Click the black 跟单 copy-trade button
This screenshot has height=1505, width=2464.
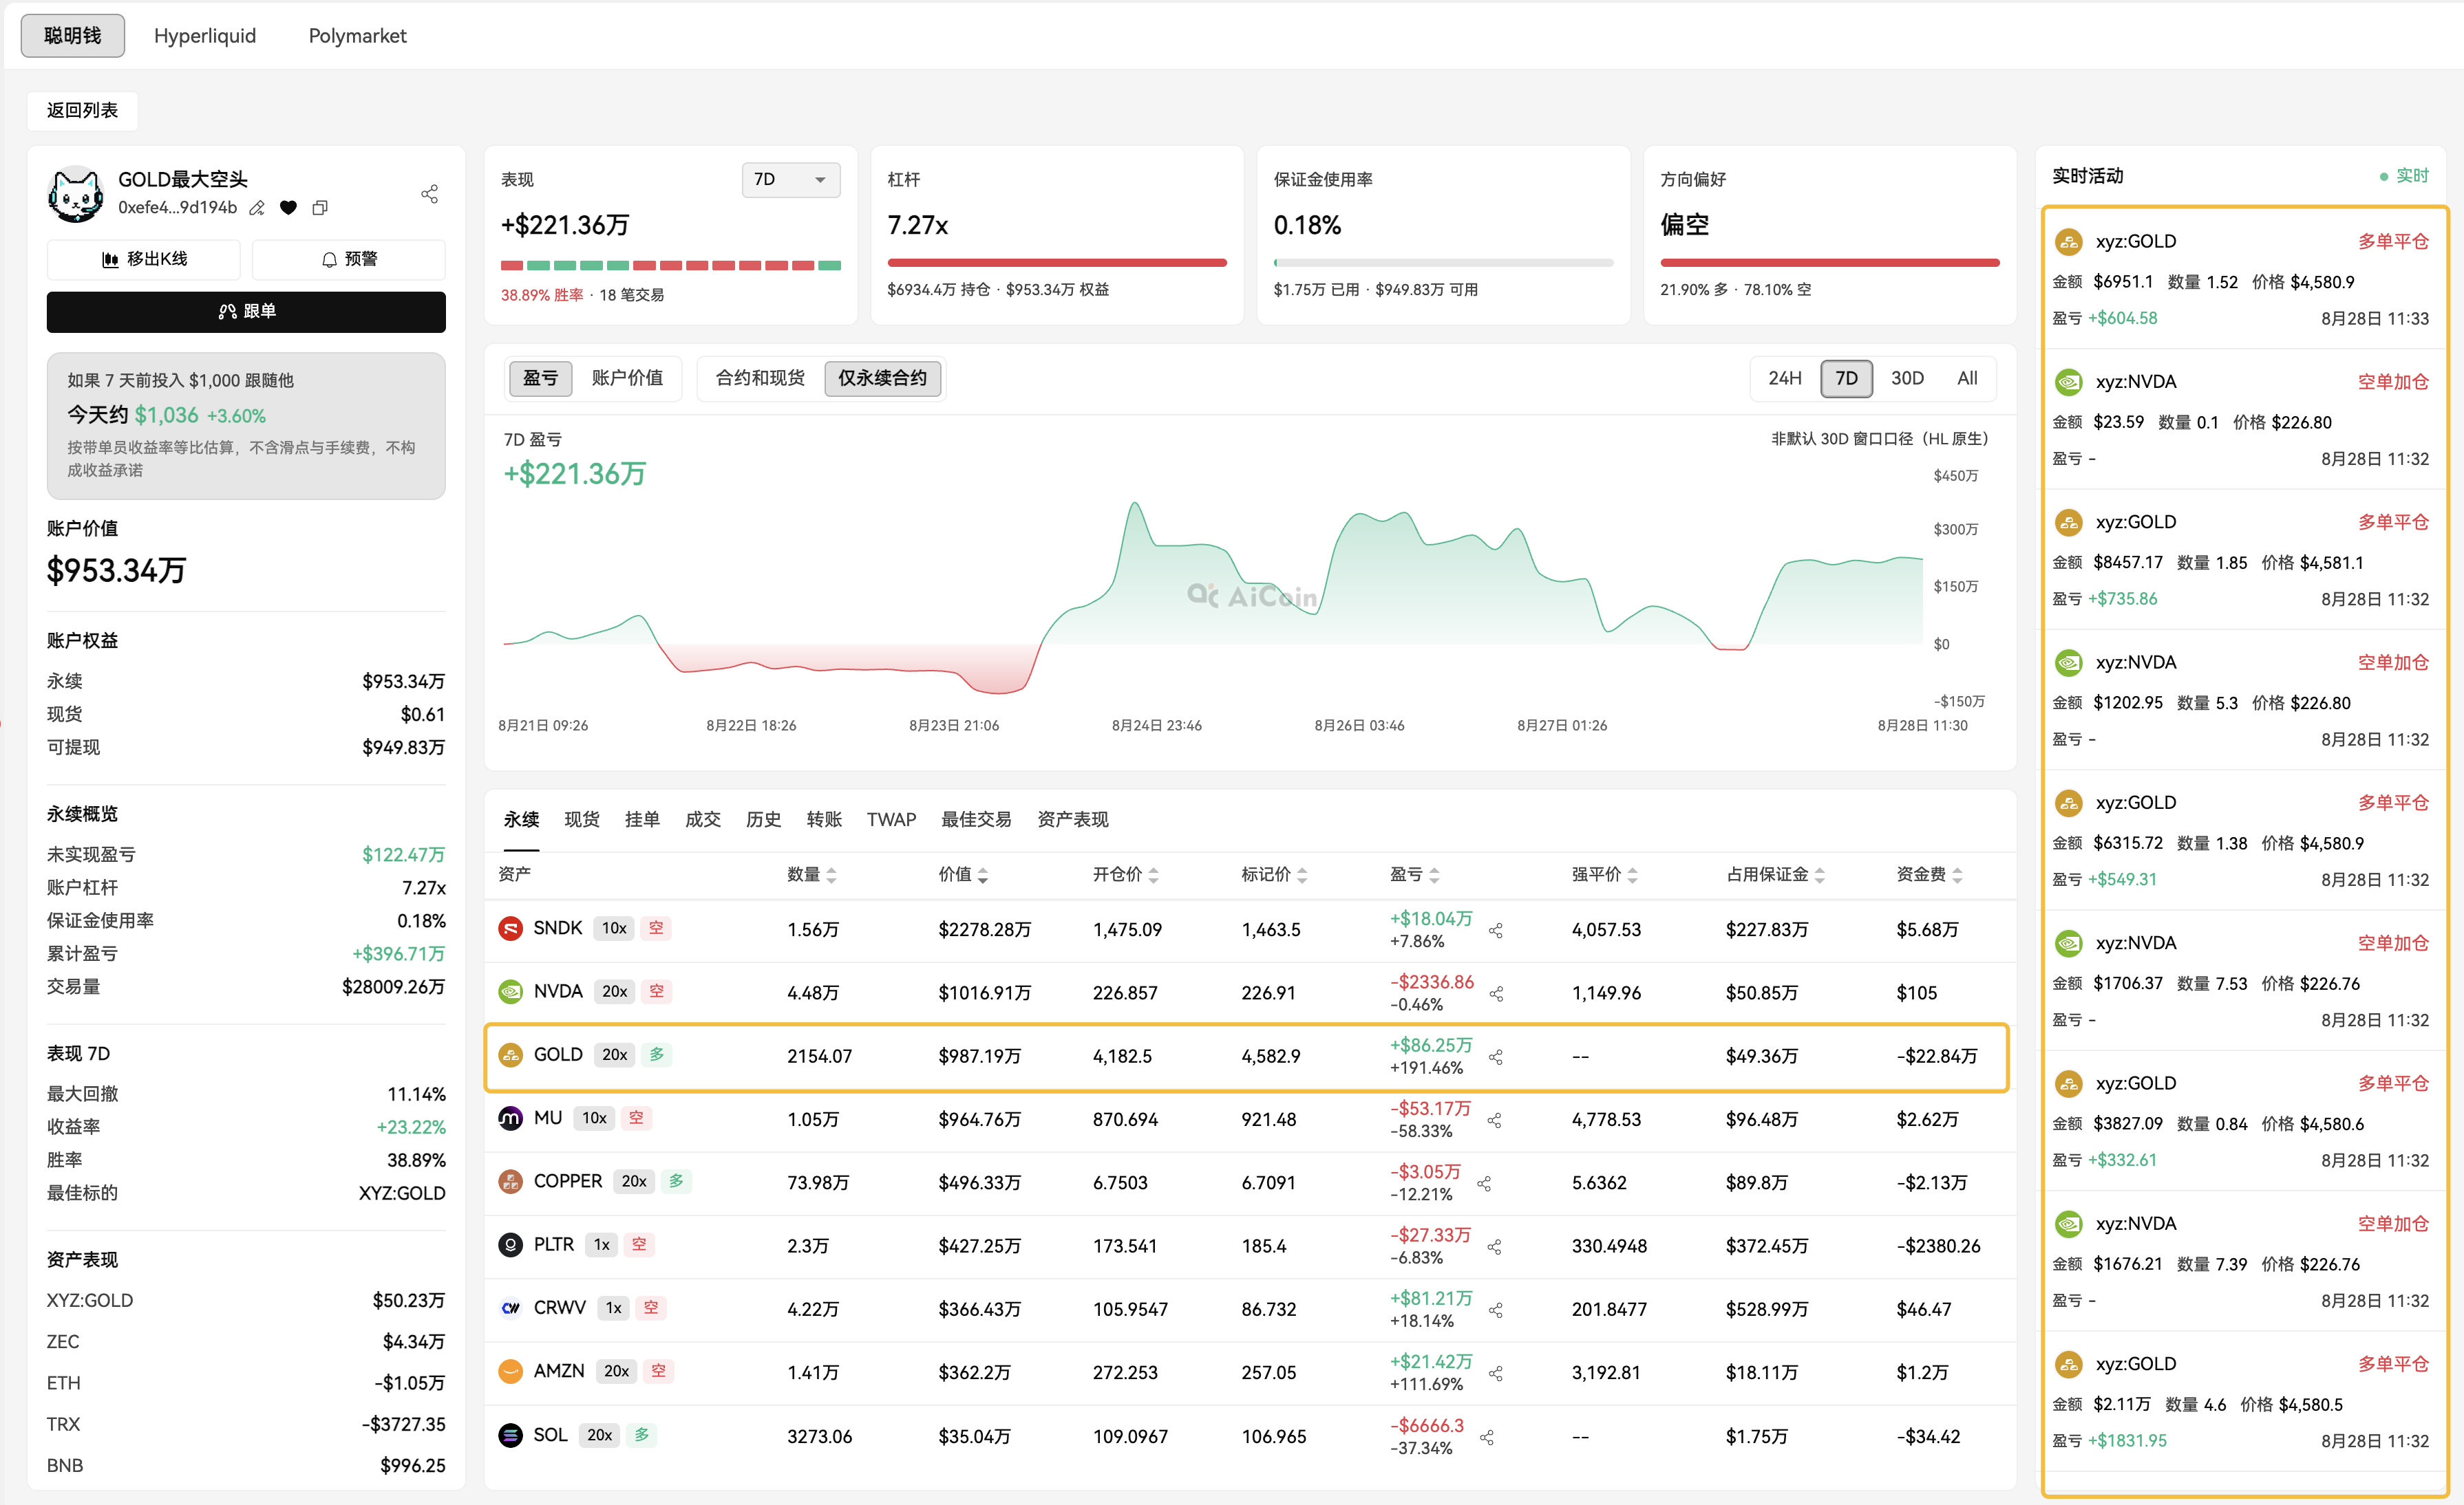(246, 312)
